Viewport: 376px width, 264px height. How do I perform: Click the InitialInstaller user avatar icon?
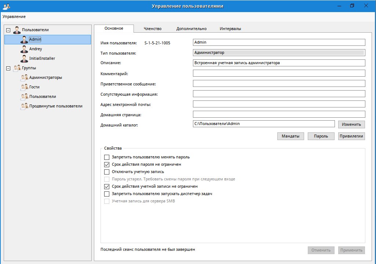[x=24, y=59]
